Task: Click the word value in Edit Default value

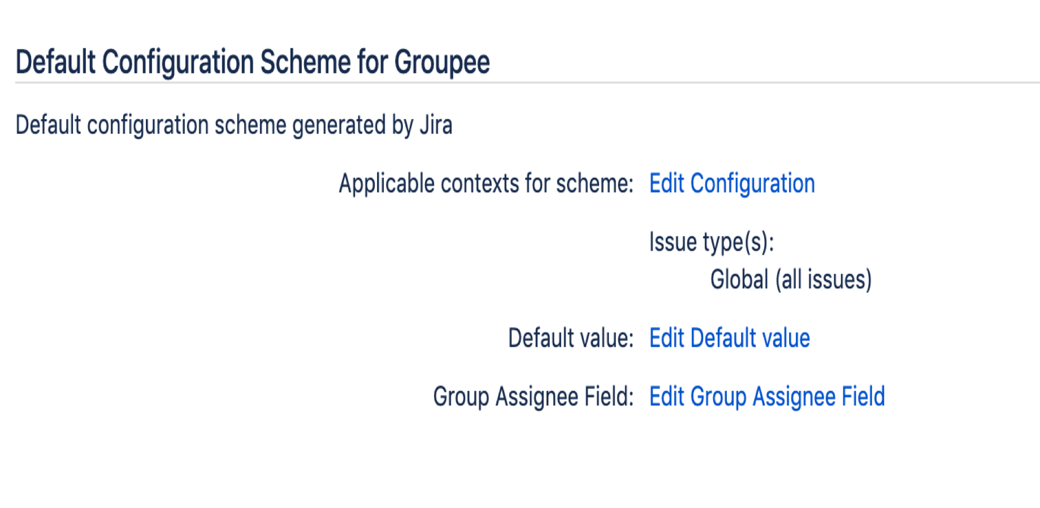Action: click(x=786, y=338)
